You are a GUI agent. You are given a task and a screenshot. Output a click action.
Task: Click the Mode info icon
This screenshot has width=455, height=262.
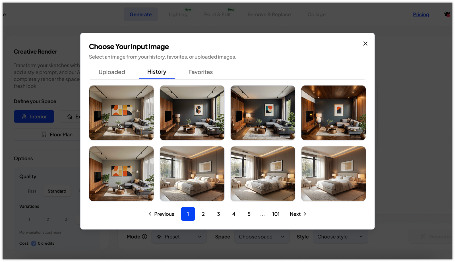(x=144, y=237)
